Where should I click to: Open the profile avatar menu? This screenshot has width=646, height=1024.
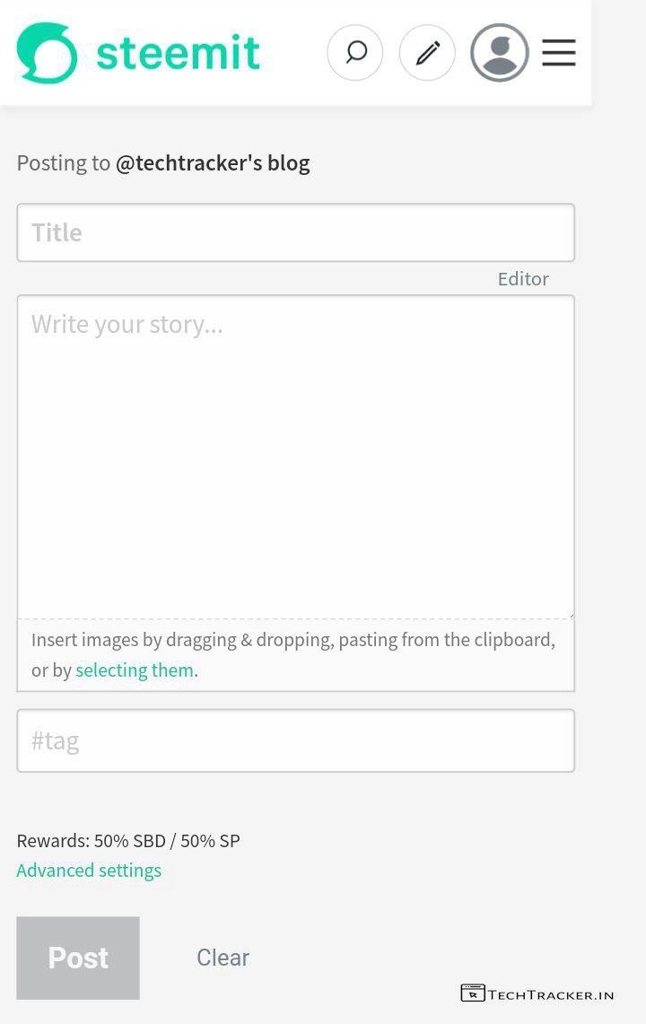(x=499, y=52)
